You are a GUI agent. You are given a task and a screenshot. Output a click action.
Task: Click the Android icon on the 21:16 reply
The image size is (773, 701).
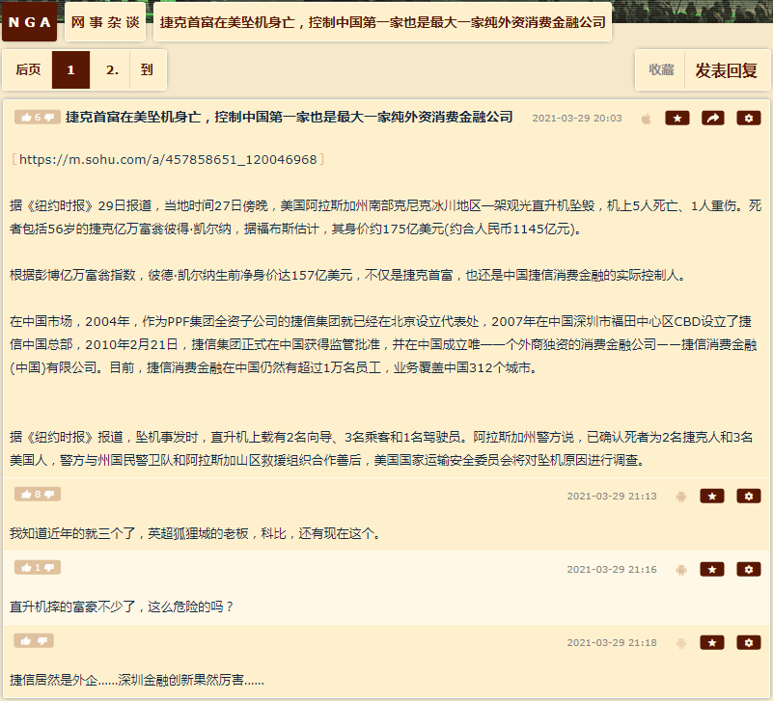pyautogui.click(x=681, y=570)
